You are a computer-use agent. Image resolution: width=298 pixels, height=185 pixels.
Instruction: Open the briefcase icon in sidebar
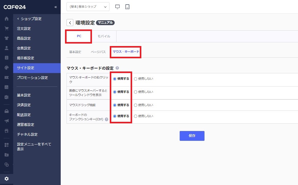(x=6, y=111)
